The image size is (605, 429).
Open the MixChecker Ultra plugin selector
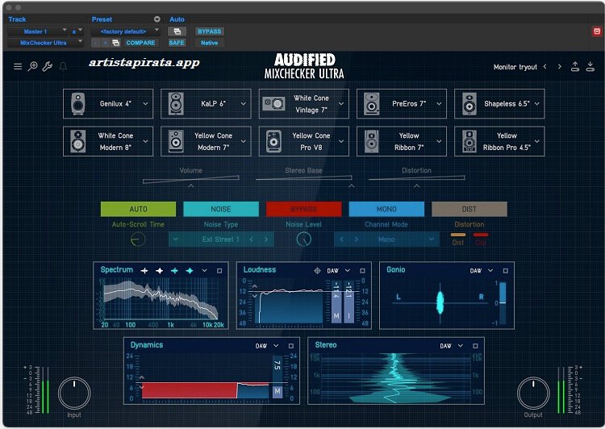[45, 43]
